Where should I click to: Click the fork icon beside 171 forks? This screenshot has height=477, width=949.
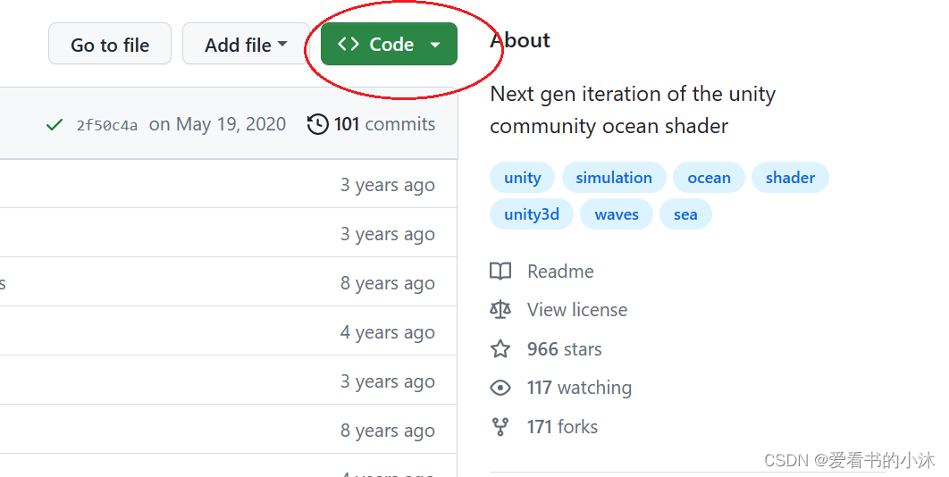pos(500,427)
